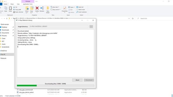Refresh the Explorer address bar
The width and height of the screenshot is (173, 97).
tap(133, 19)
